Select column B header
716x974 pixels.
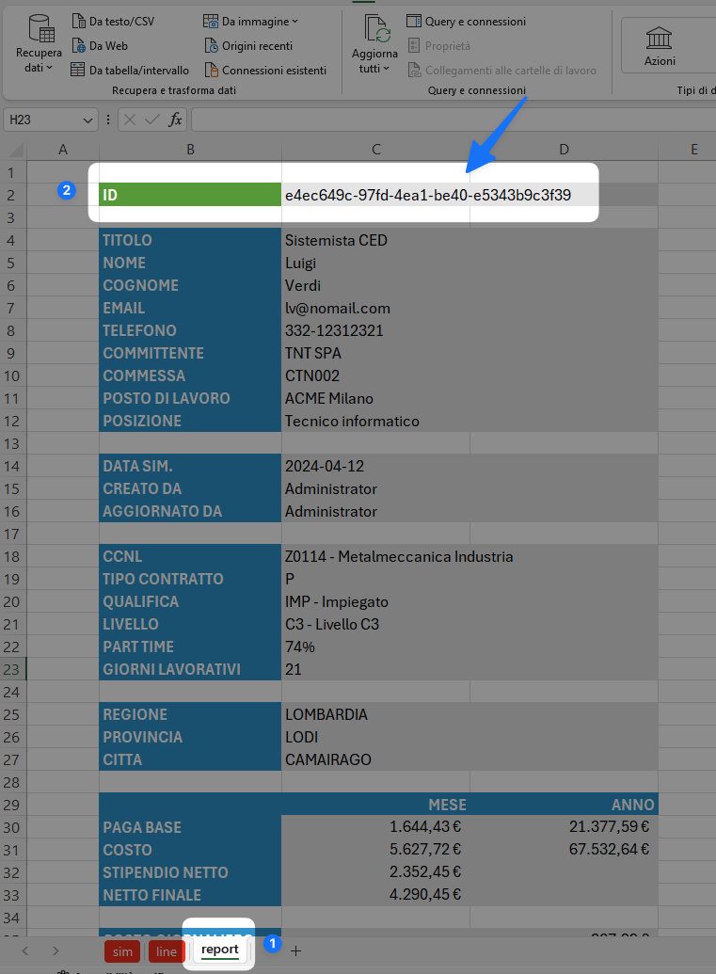tap(190, 149)
